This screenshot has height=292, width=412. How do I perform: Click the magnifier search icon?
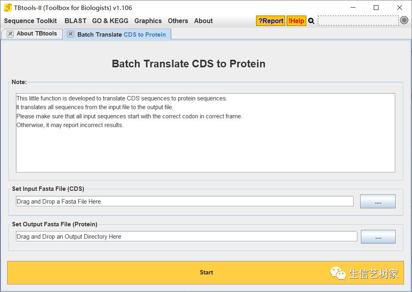[x=311, y=21]
